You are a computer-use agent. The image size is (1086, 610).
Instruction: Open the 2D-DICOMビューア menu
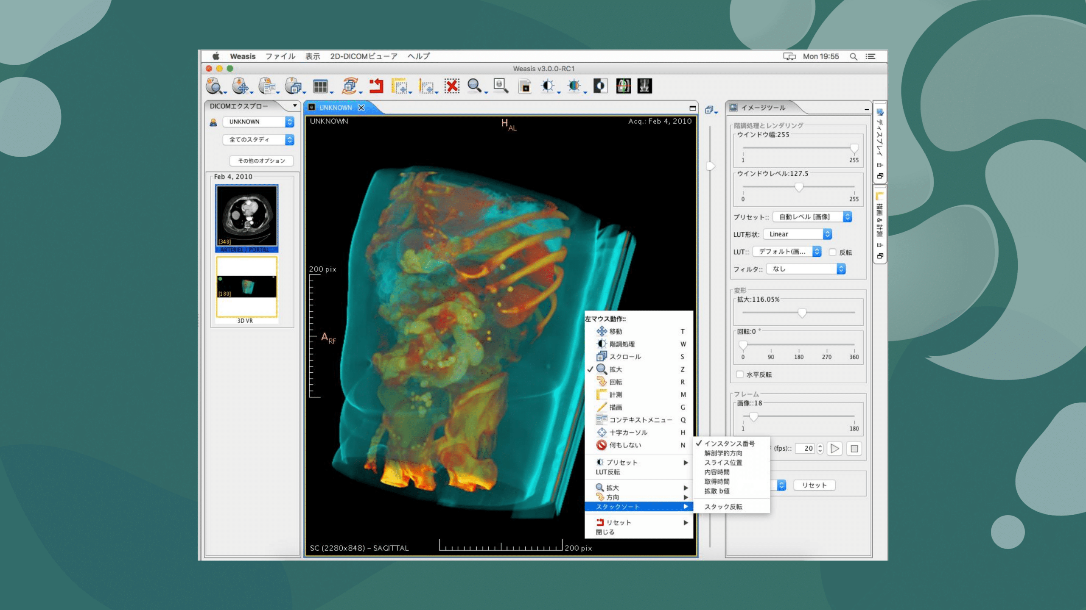(364, 56)
